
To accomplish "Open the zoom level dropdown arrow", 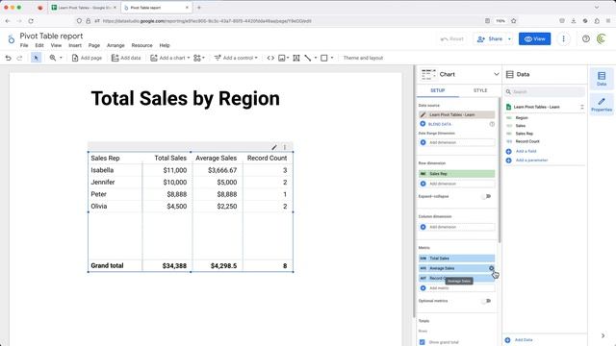I will (61, 58).
